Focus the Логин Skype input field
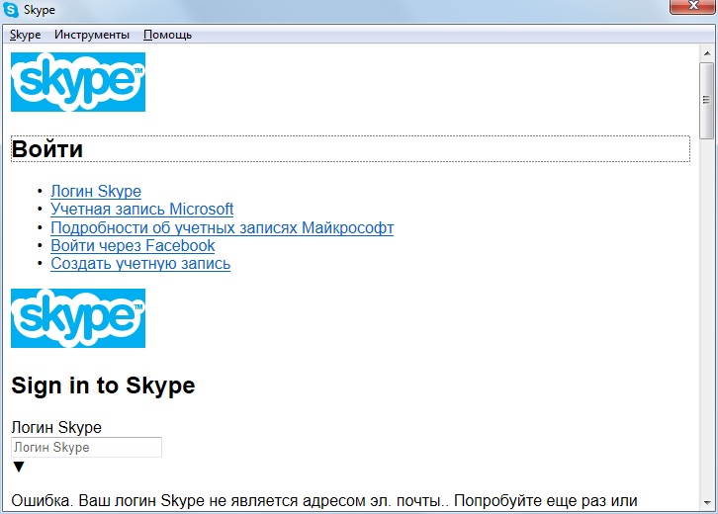 click(x=86, y=448)
